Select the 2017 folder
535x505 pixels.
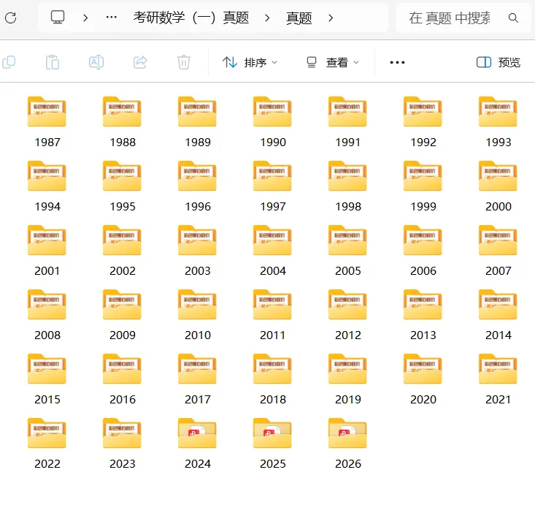198,379
